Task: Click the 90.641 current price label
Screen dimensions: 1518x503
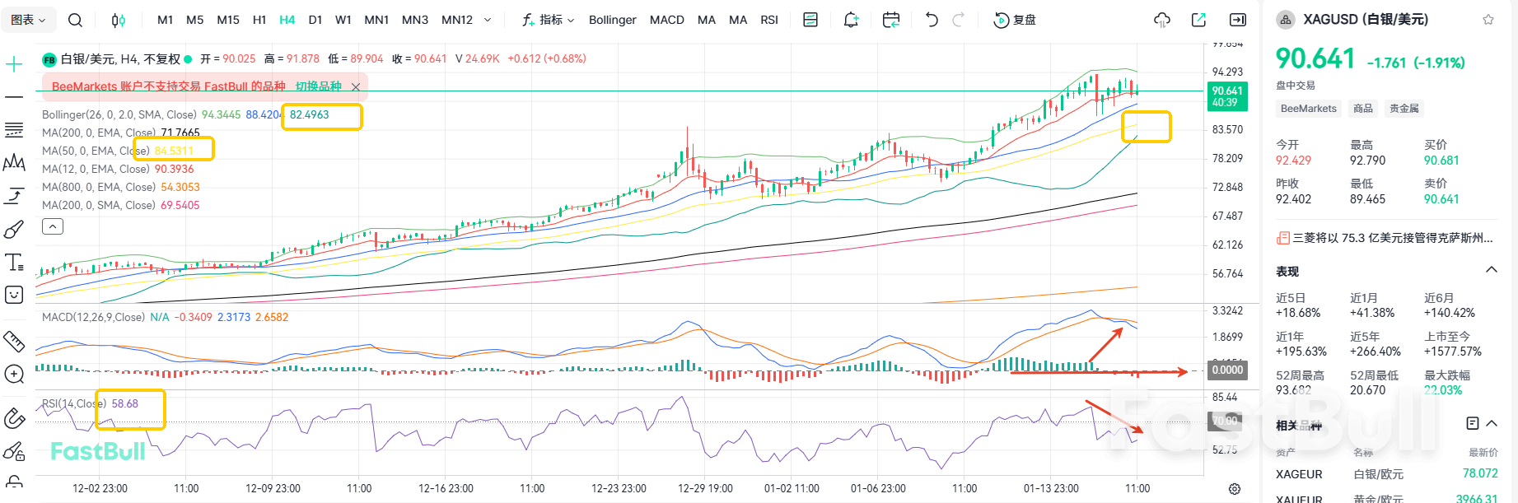Action: [1226, 96]
